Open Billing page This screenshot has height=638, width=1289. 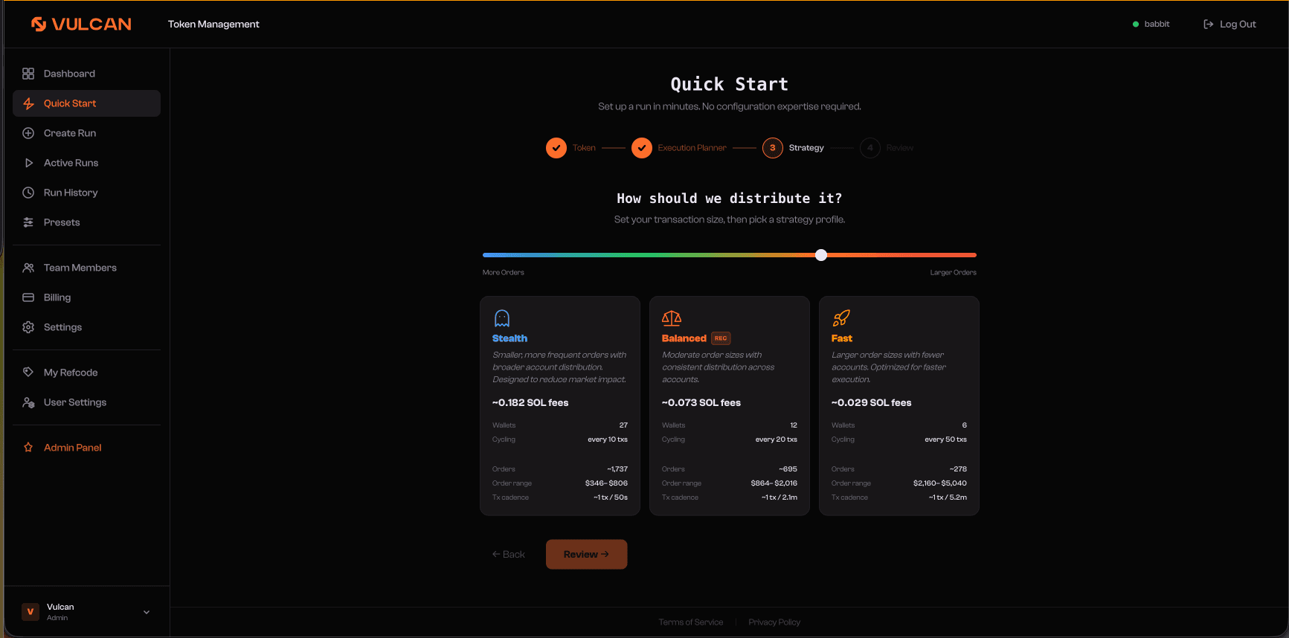point(86,297)
